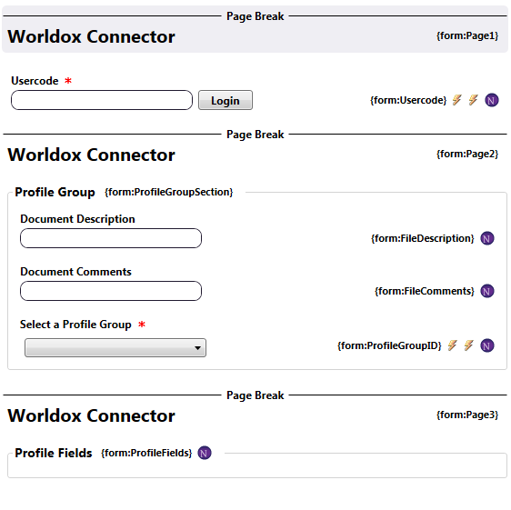Select the {form:ProfileGroupID} tag

tap(389, 345)
